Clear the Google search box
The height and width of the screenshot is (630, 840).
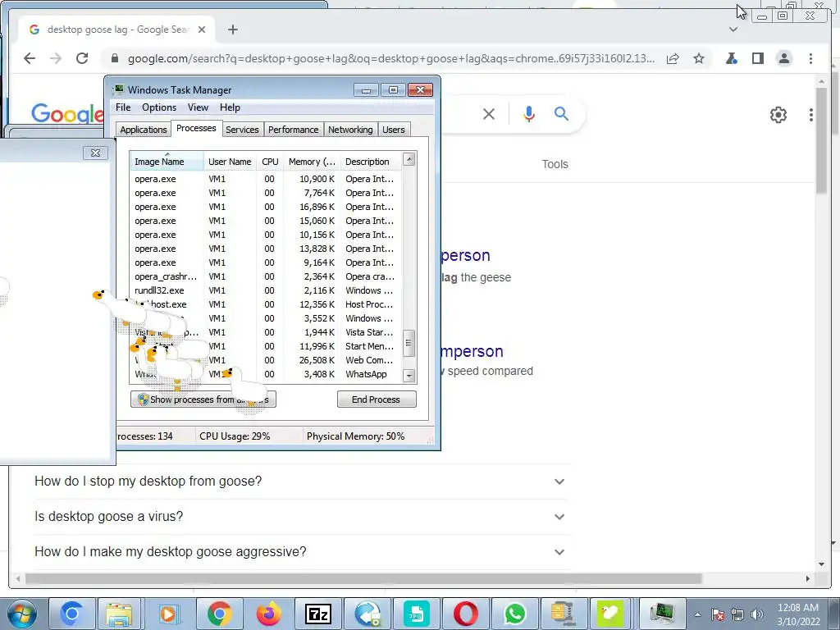[x=489, y=113]
